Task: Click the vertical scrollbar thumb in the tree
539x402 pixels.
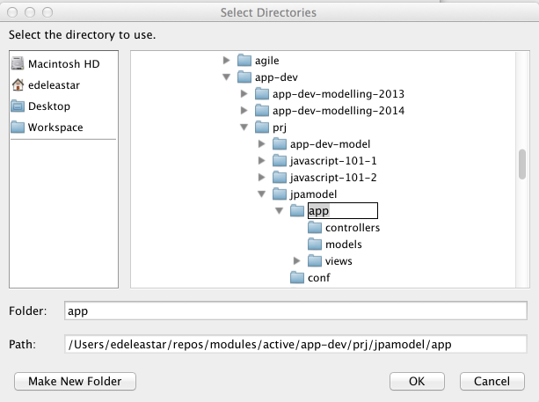Action: 522,164
